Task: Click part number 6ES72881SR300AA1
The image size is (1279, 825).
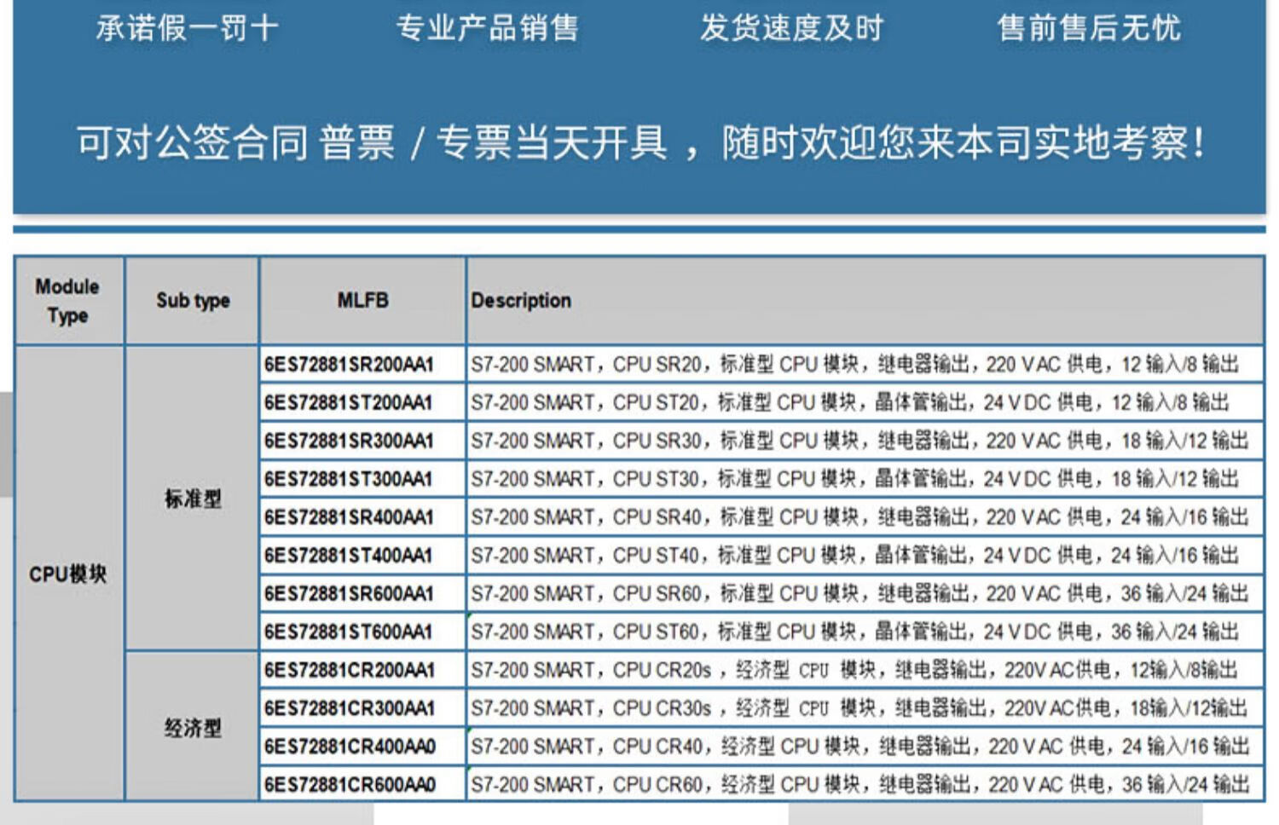Action: tap(349, 441)
